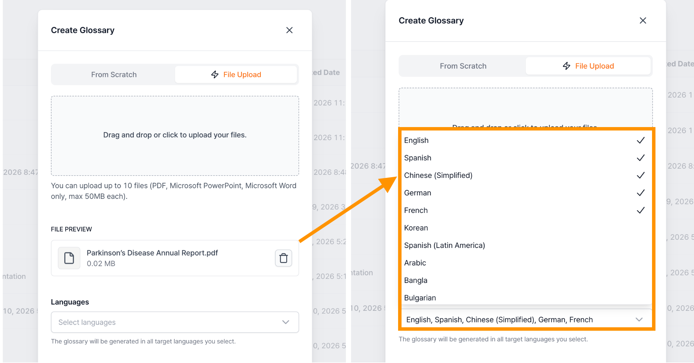
Task: Close the left Create Glossary dialog
Action: tap(289, 30)
